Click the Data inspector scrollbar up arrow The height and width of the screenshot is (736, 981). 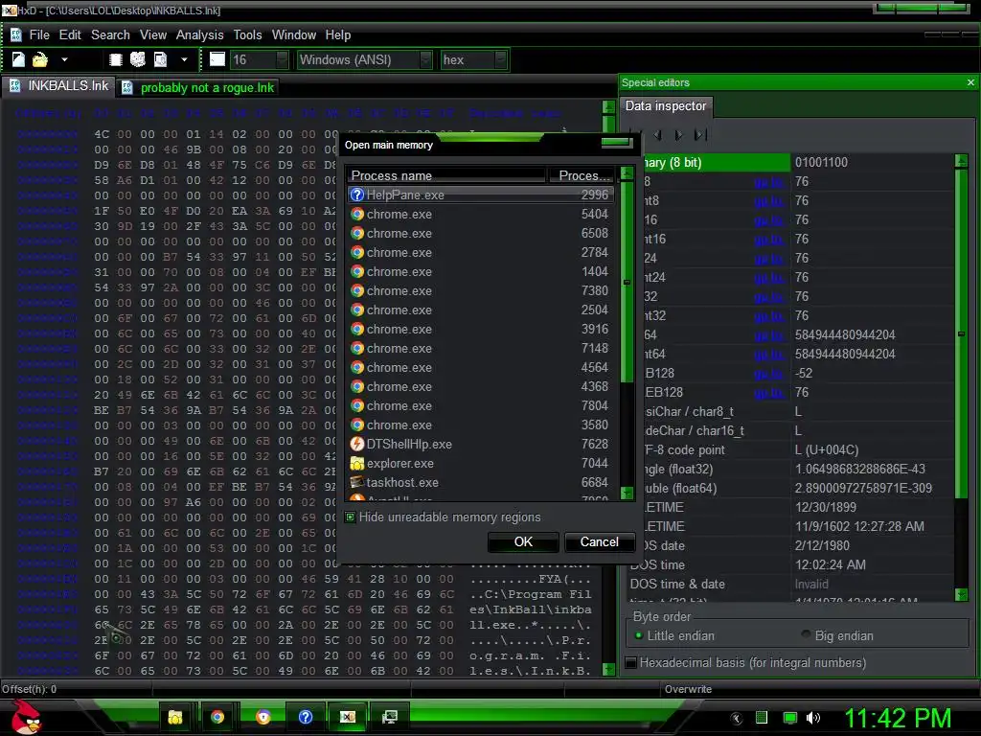(961, 161)
